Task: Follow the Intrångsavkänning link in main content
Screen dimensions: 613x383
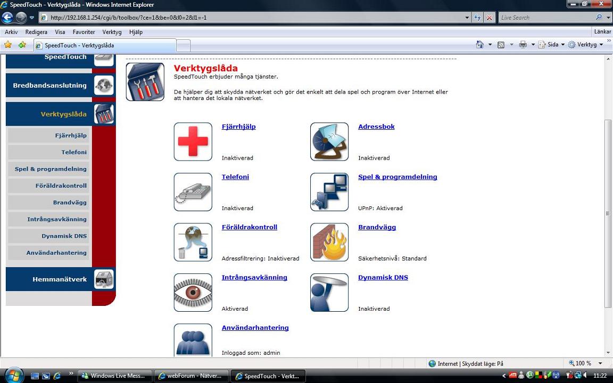Action: click(254, 278)
